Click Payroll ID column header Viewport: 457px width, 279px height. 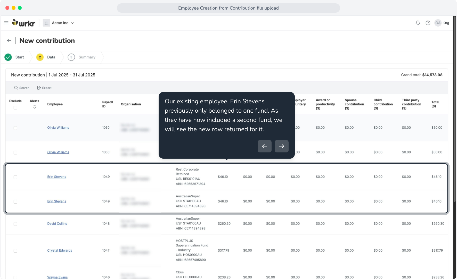click(x=108, y=104)
